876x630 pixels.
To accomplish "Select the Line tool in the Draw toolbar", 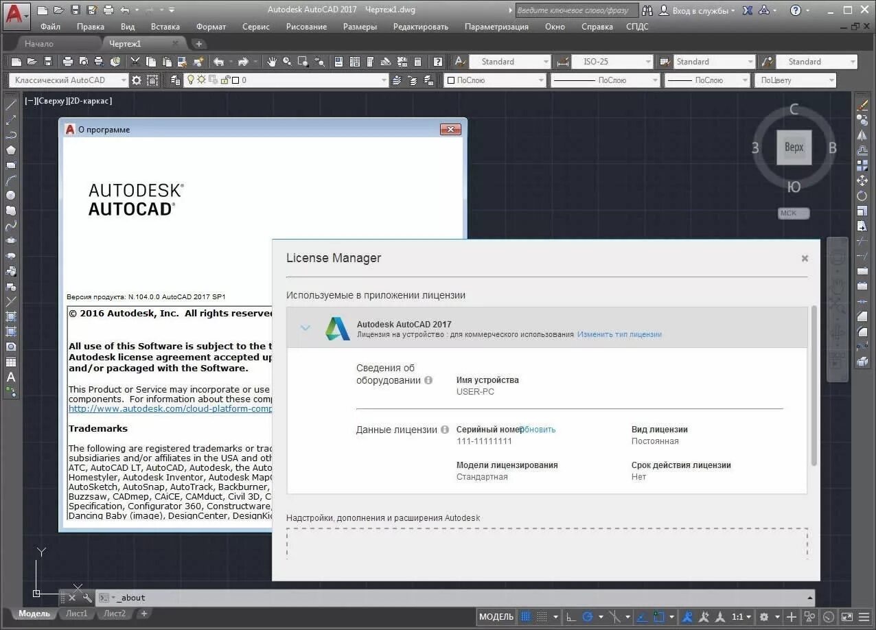I will (10, 104).
